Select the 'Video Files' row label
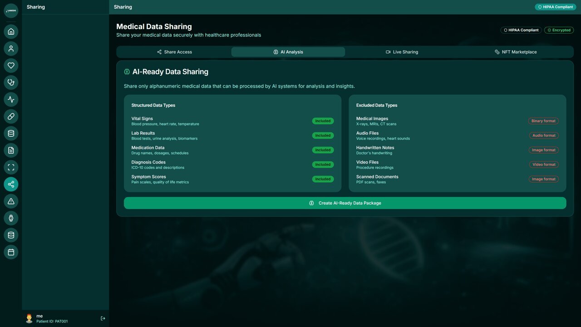 (x=367, y=162)
